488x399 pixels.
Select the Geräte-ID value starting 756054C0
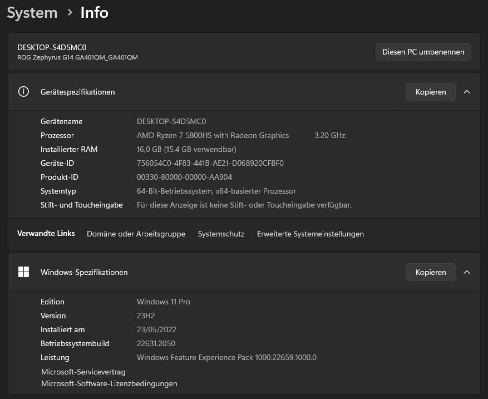click(210, 163)
